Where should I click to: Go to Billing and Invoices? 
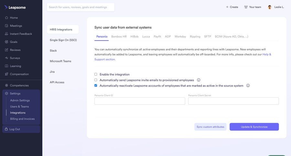click(22, 119)
